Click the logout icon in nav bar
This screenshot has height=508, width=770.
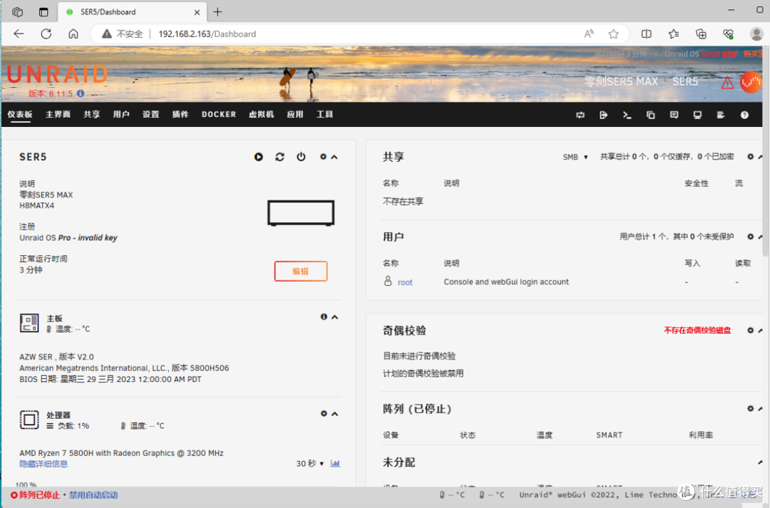pos(604,115)
